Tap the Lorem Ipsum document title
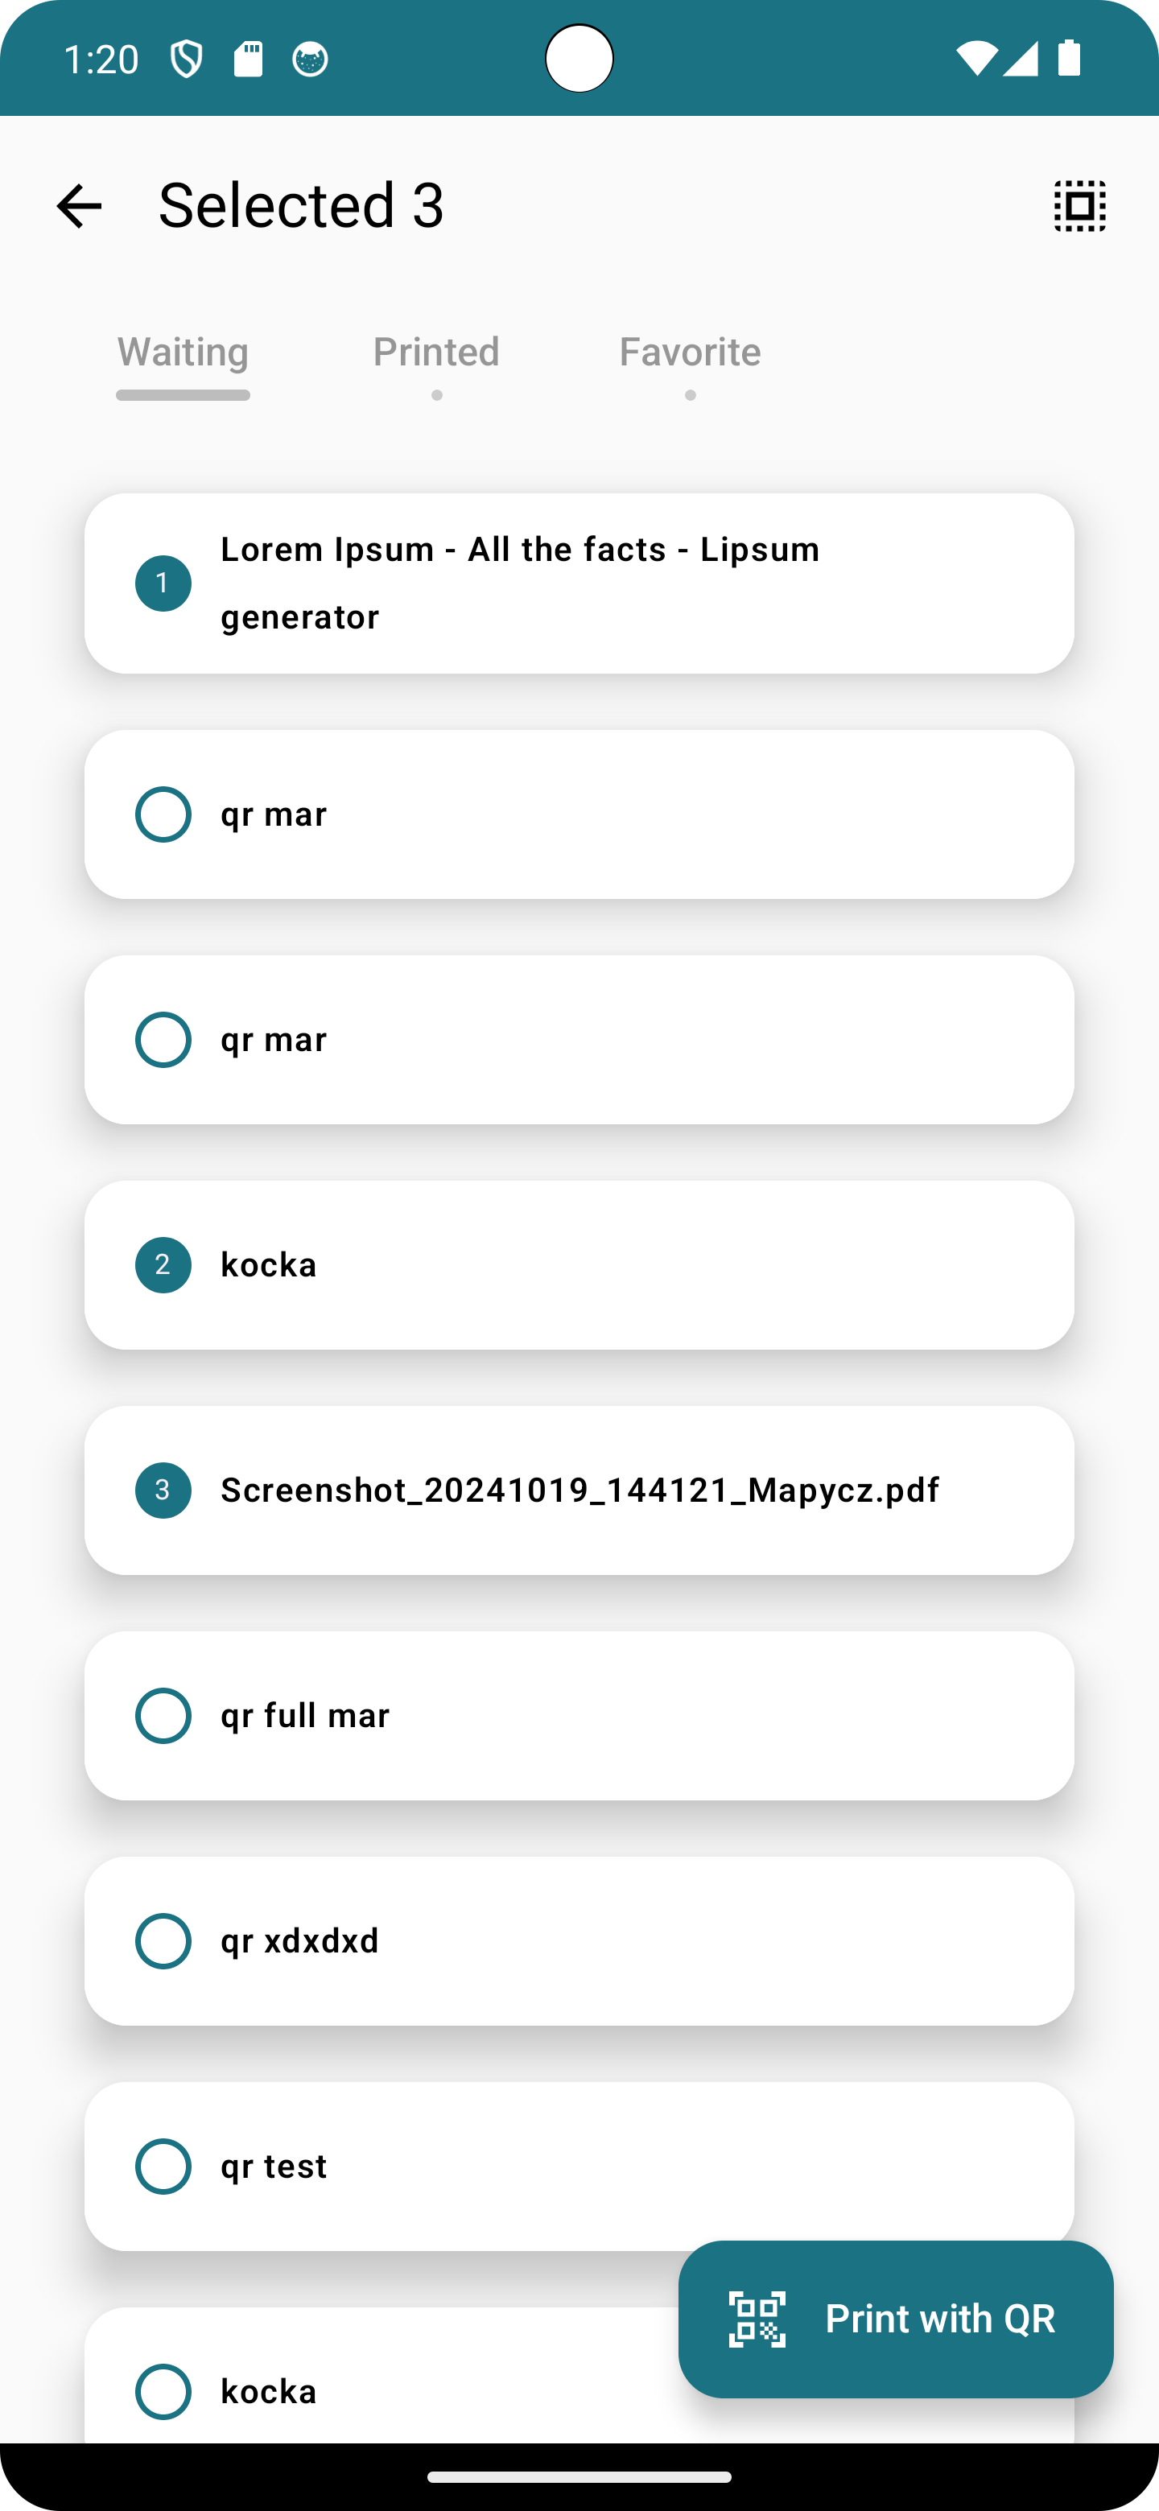This screenshot has width=1159, height=2511. [x=520, y=583]
